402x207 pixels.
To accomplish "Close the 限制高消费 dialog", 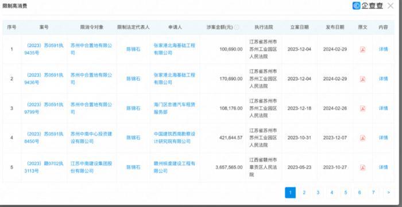I will pos(390,6).
